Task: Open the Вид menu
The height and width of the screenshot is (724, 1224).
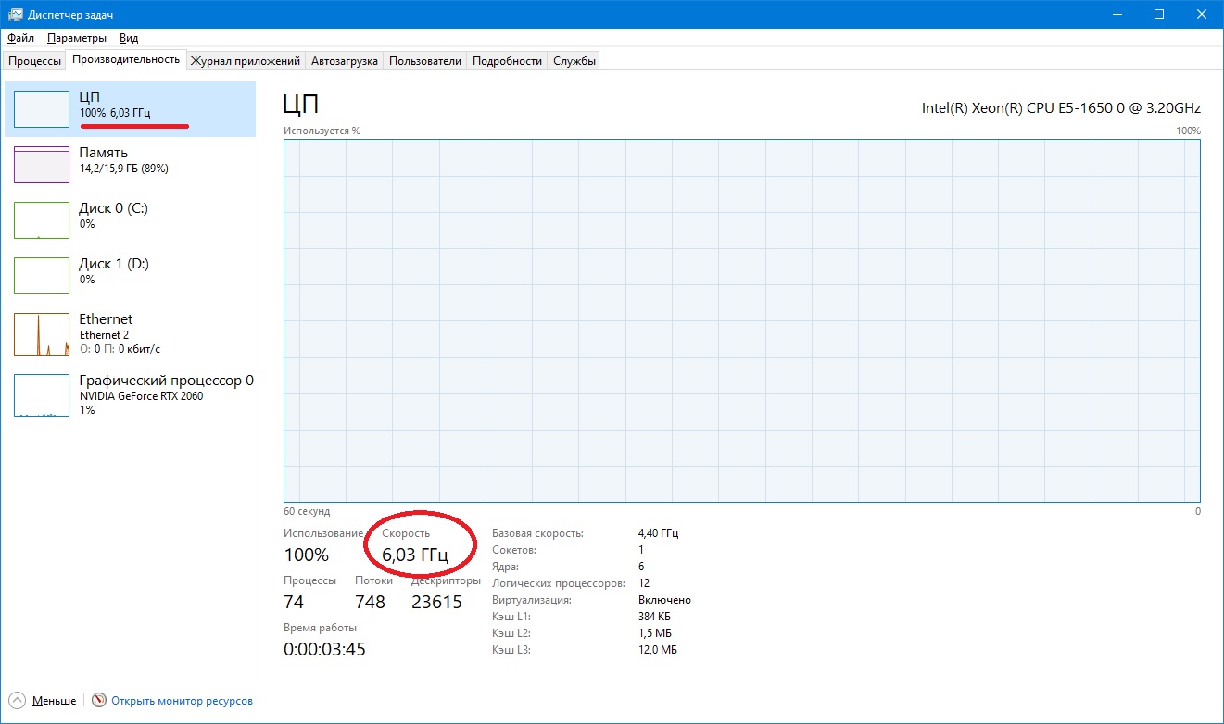Action: coord(129,38)
